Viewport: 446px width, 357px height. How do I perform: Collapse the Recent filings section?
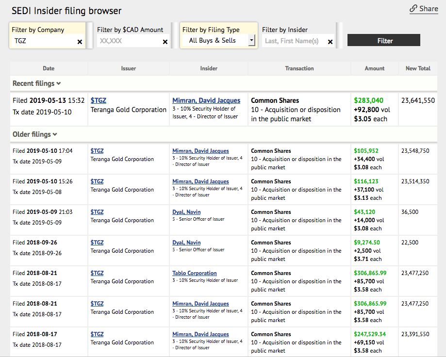click(x=36, y=83)
